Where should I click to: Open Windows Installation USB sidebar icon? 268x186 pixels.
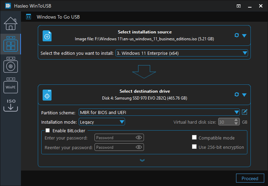point(11,65)
